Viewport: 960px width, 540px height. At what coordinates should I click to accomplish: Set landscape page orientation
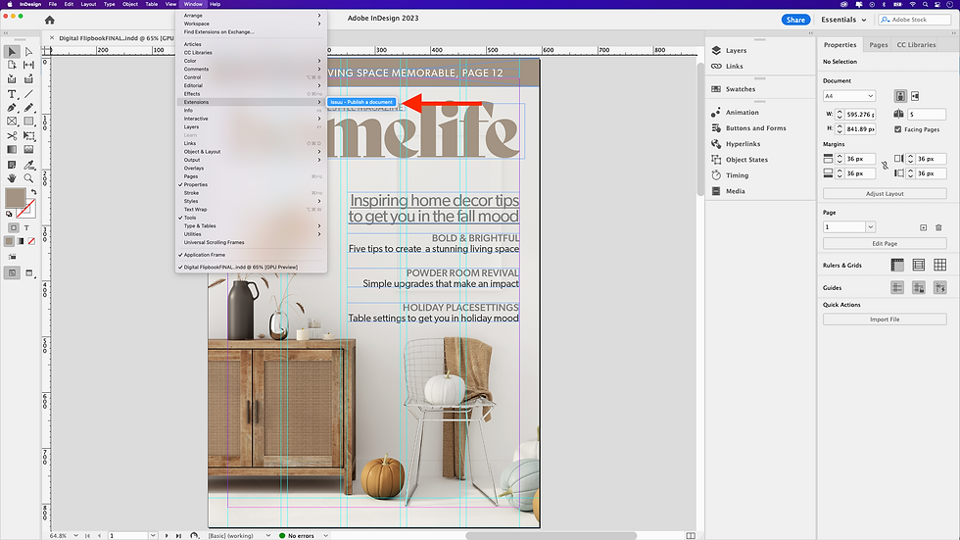tap(915, 96)
